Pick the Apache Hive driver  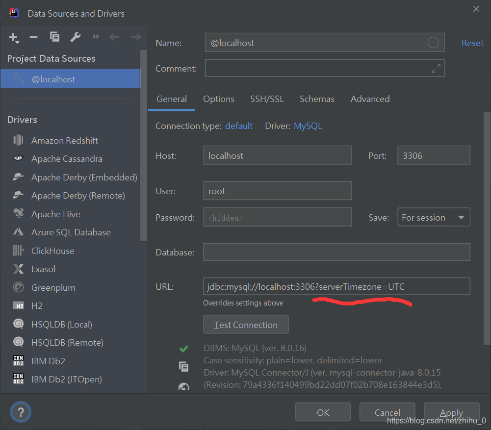click(x=56, y=214)
